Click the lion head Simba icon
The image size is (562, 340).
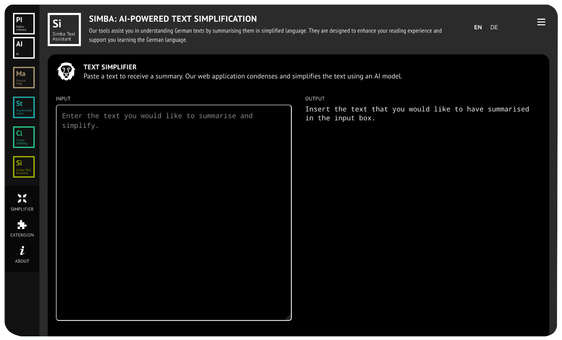66,71
